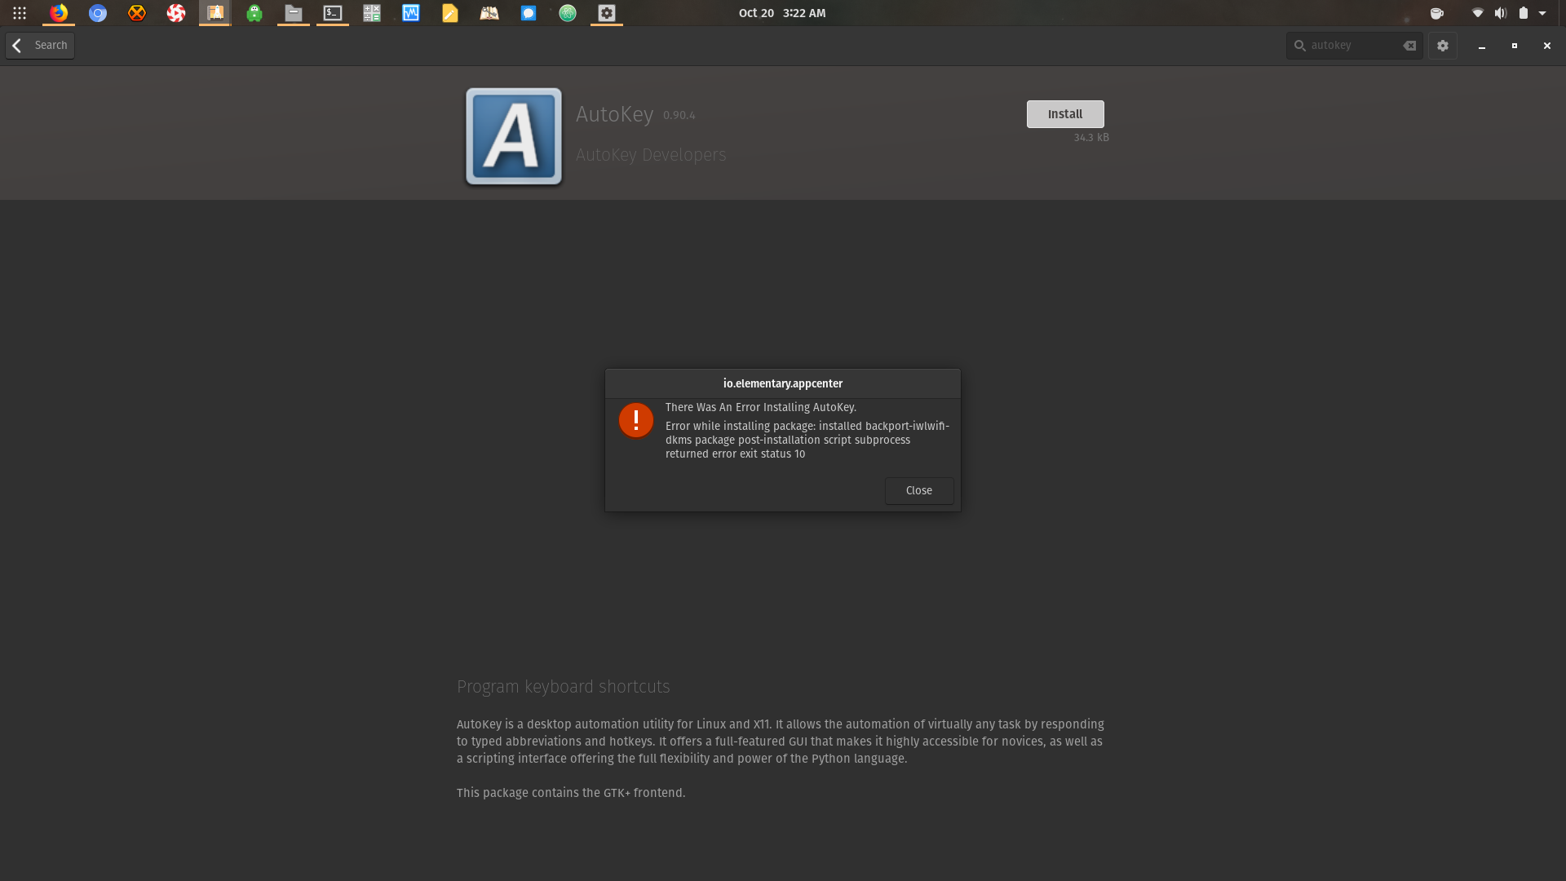Click the error warning icon in dialog

(x=636, y=420)
